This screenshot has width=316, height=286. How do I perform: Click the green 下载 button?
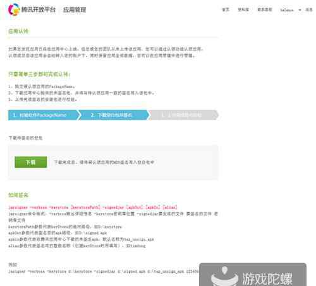[x=31, y=162]
